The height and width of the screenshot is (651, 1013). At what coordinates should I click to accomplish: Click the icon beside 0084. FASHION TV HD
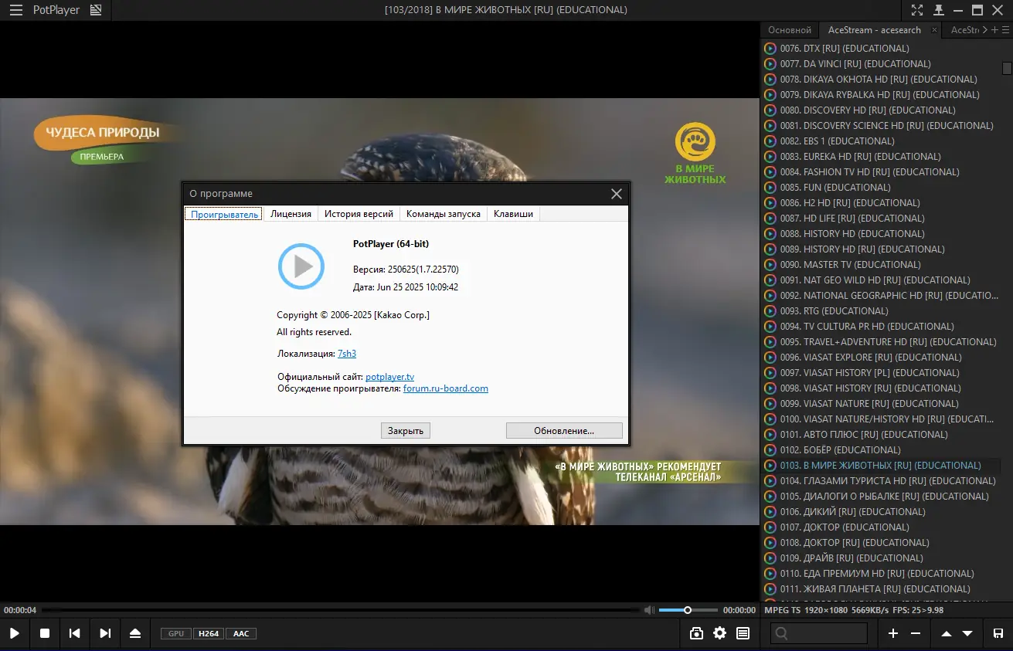770,172
